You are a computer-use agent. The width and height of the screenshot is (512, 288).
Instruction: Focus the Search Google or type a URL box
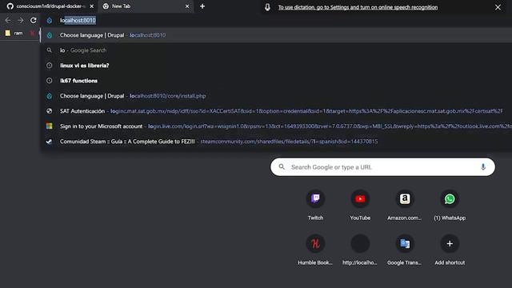pyautogui.click(x=382, y=167)
